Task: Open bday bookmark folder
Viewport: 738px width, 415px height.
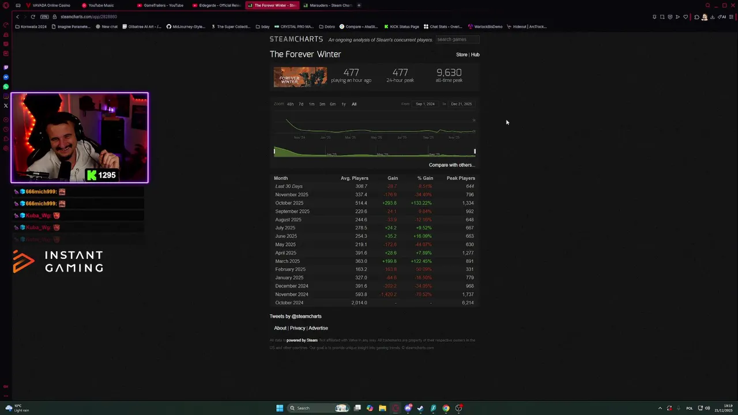Action: point(263,27)
